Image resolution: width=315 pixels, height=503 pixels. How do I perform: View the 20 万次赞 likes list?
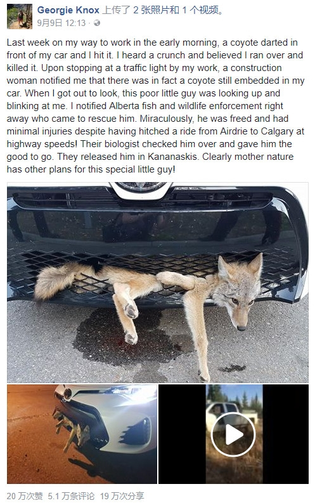point(25,496)
